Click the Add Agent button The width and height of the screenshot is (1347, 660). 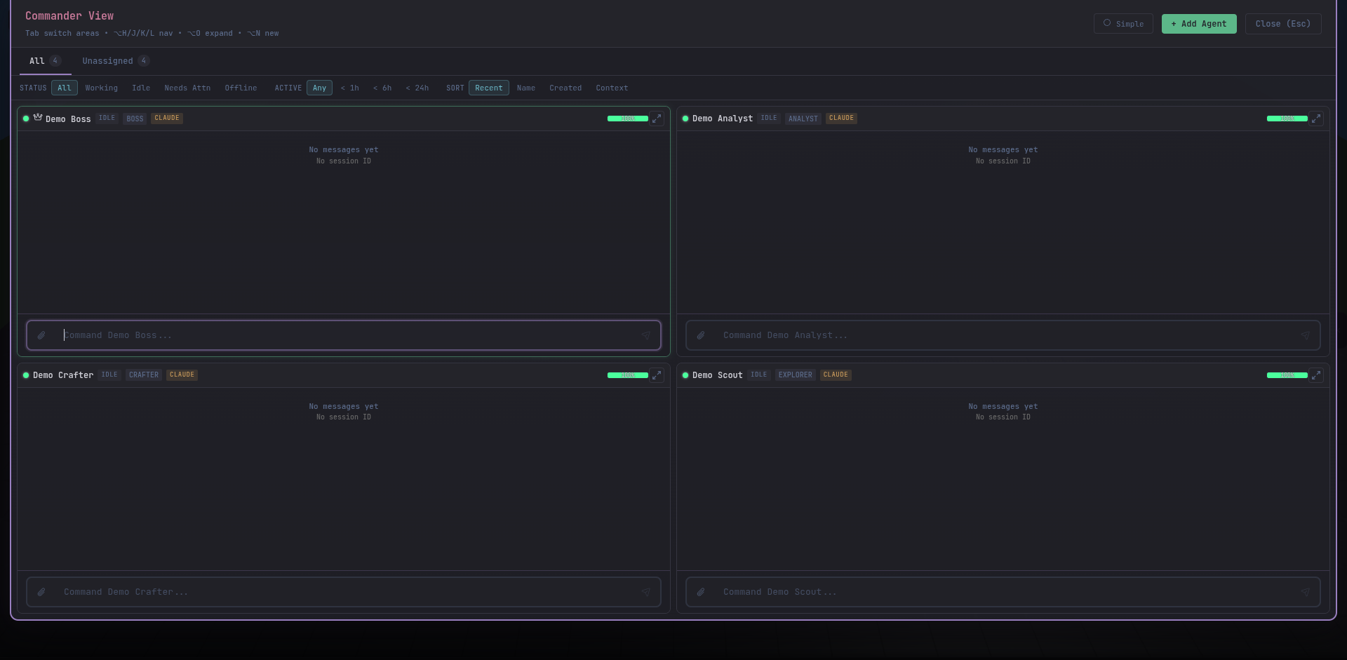tap(1199, 24)
